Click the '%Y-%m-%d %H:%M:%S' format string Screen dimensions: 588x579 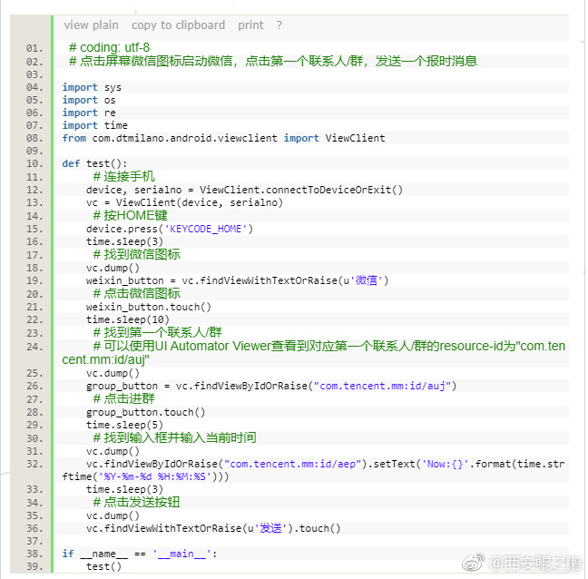click(x=154, y=476)
